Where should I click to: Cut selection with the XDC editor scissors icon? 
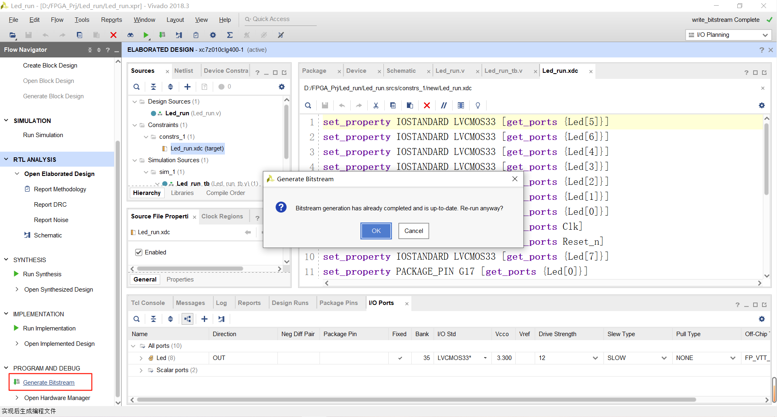click(x=376, y=106)
